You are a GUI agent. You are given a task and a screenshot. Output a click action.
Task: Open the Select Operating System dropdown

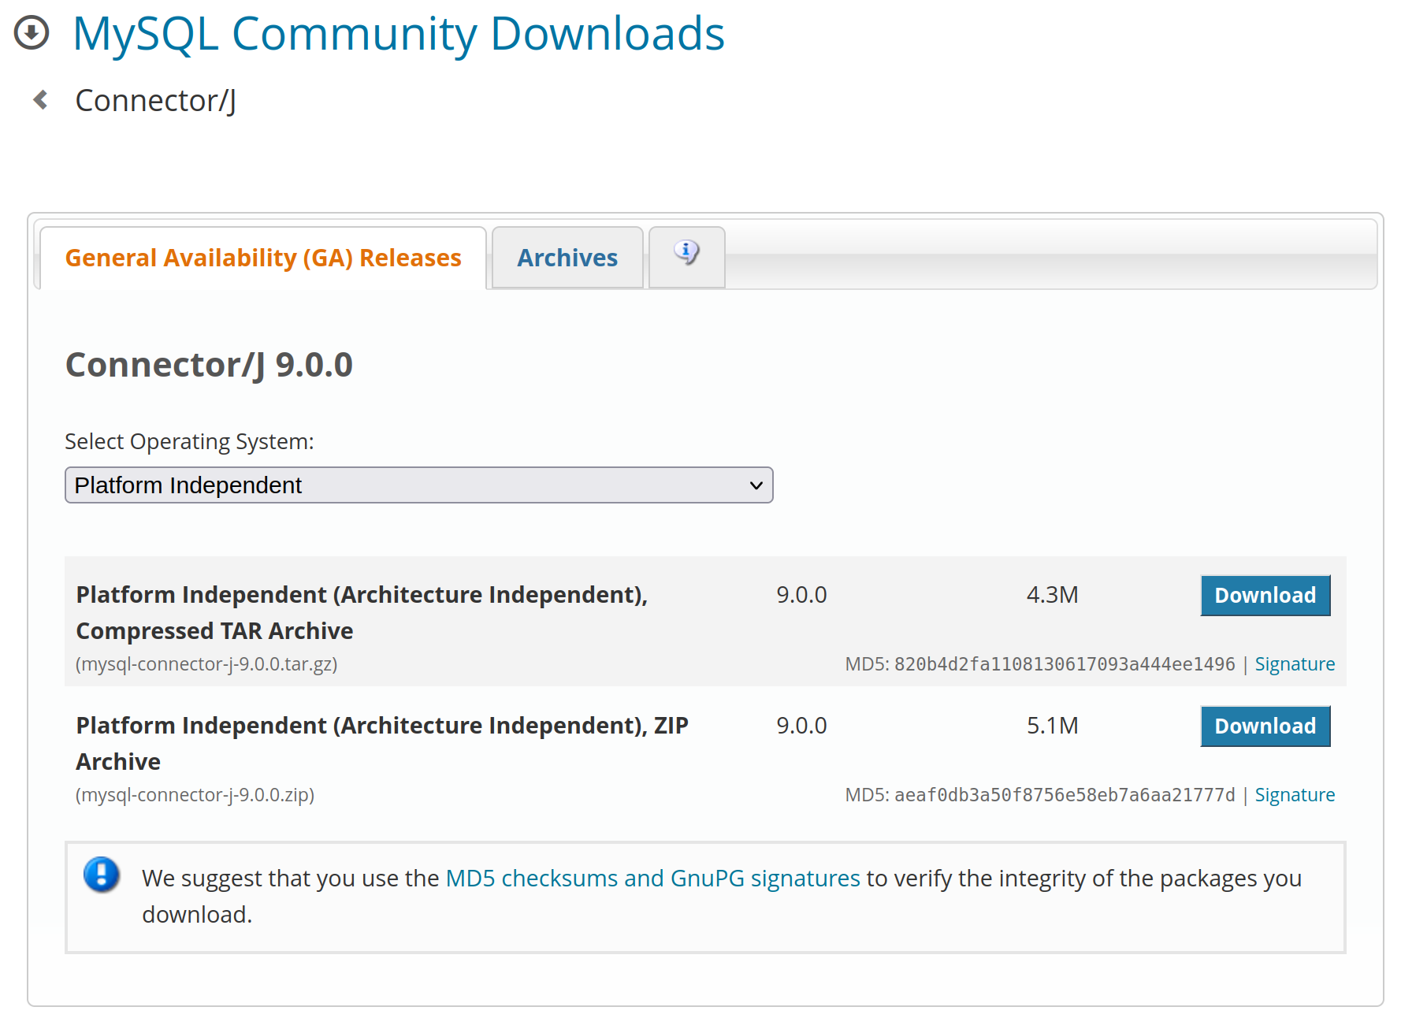click(418, 485)
